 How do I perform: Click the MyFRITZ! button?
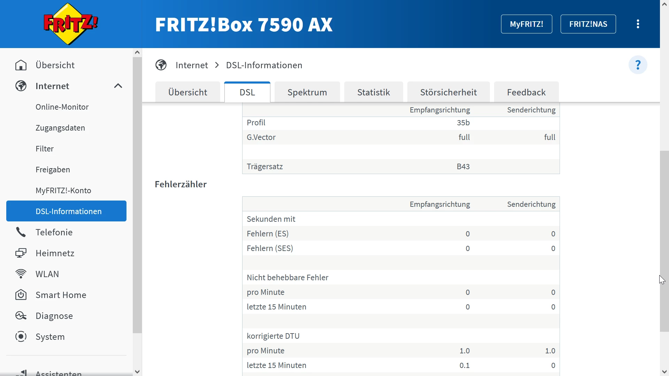pyautogui.click(x=526, y=24)
